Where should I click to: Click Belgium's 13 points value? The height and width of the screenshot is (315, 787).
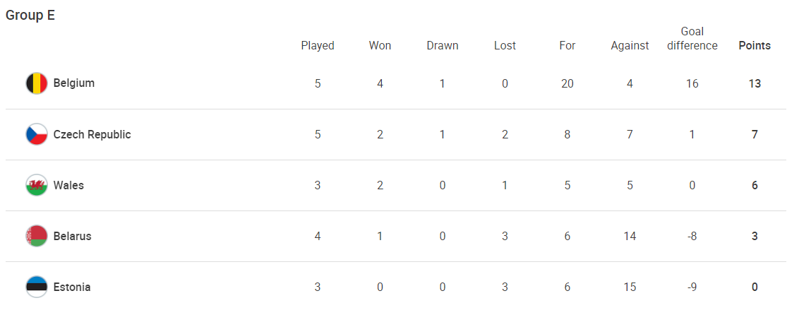pyautogui.click(x=755, y=83)
